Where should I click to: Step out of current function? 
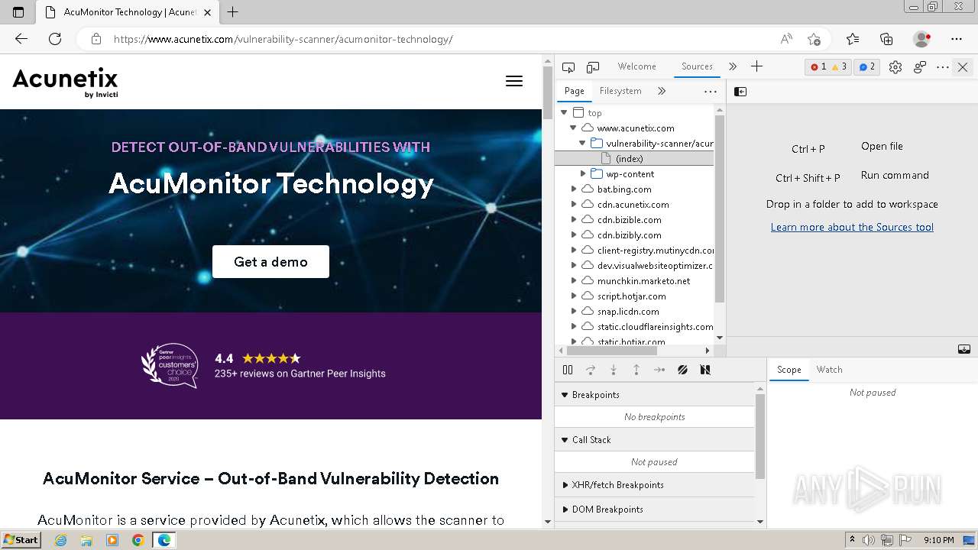coord(636,370)
